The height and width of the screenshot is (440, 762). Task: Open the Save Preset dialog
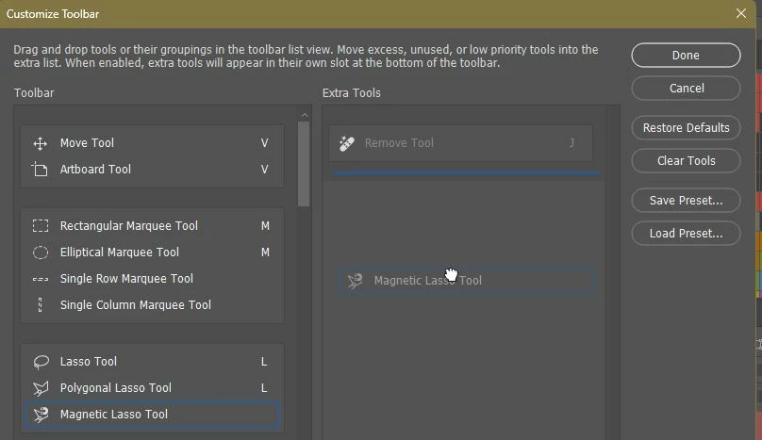[x=686, y=200]
